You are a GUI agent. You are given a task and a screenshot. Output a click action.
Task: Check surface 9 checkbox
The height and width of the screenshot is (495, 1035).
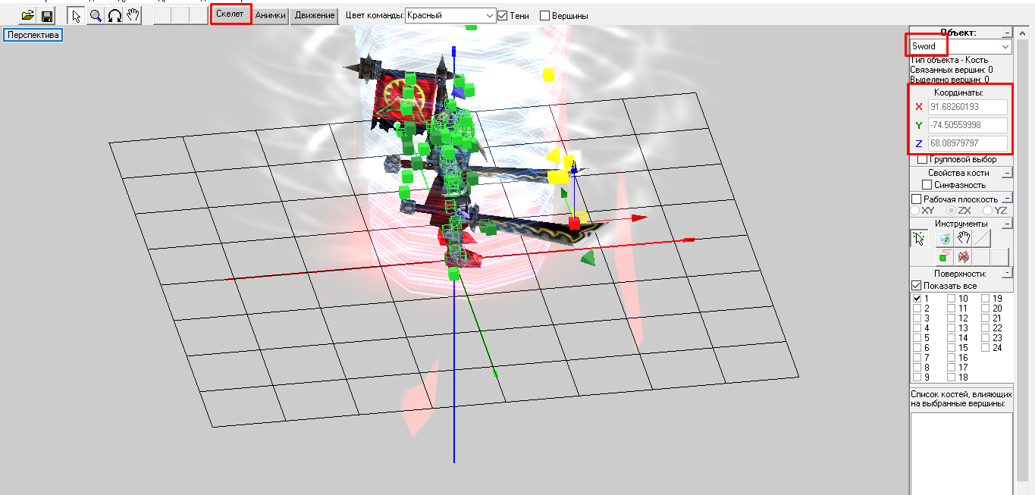[x=917, y=378]
